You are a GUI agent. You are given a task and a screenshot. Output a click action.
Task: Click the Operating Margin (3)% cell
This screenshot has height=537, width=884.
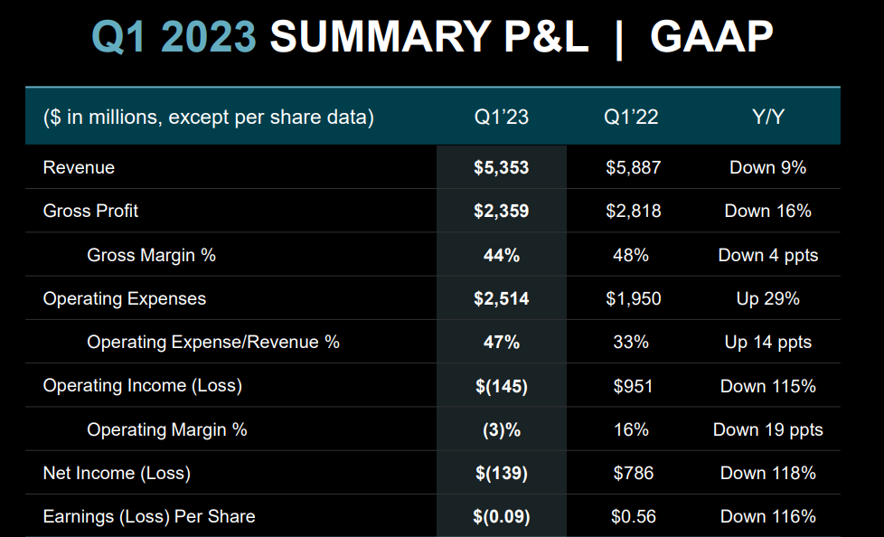click(502, 429)
